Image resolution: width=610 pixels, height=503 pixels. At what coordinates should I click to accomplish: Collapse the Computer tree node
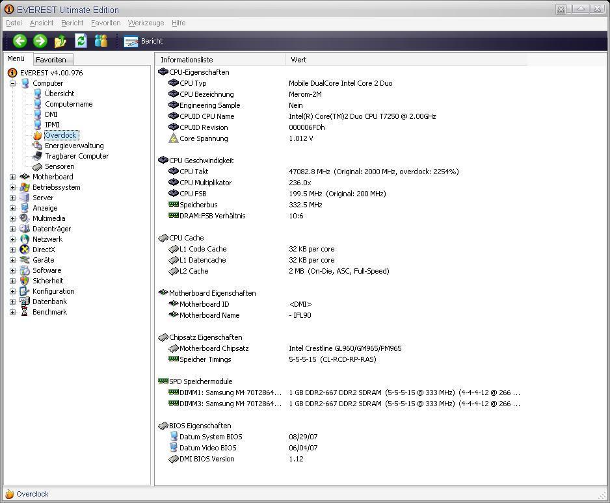click(x=12, y=83)
